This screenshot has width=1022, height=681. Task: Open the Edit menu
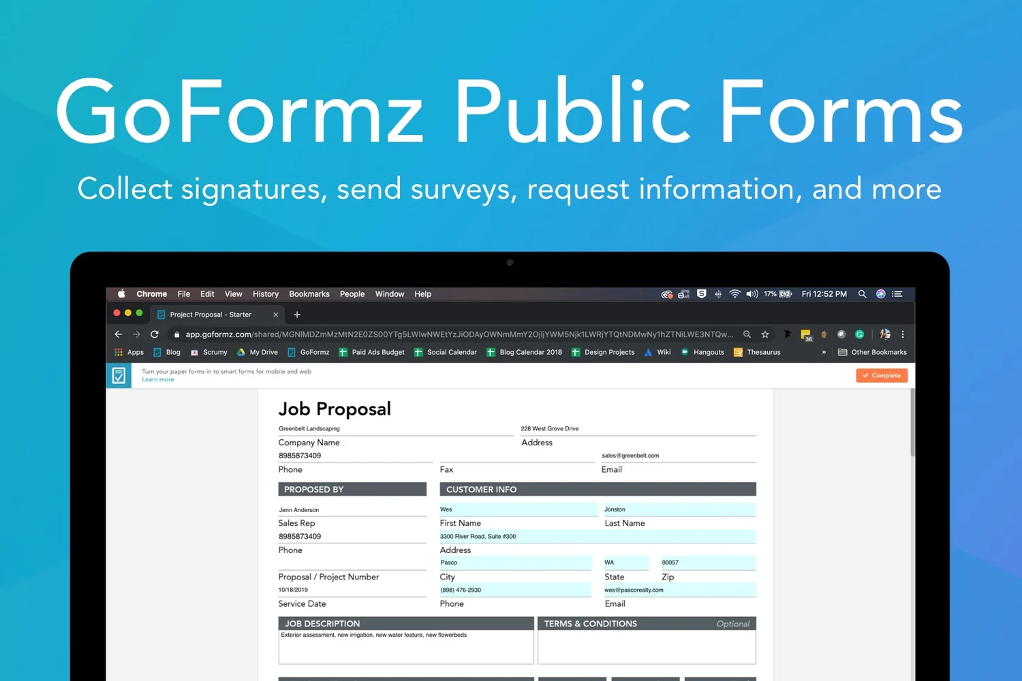[x=207, y=294]
